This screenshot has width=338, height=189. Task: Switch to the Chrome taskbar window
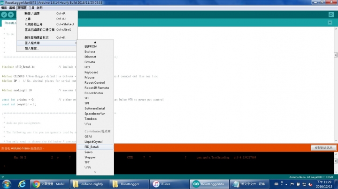(x=50, y=184)
